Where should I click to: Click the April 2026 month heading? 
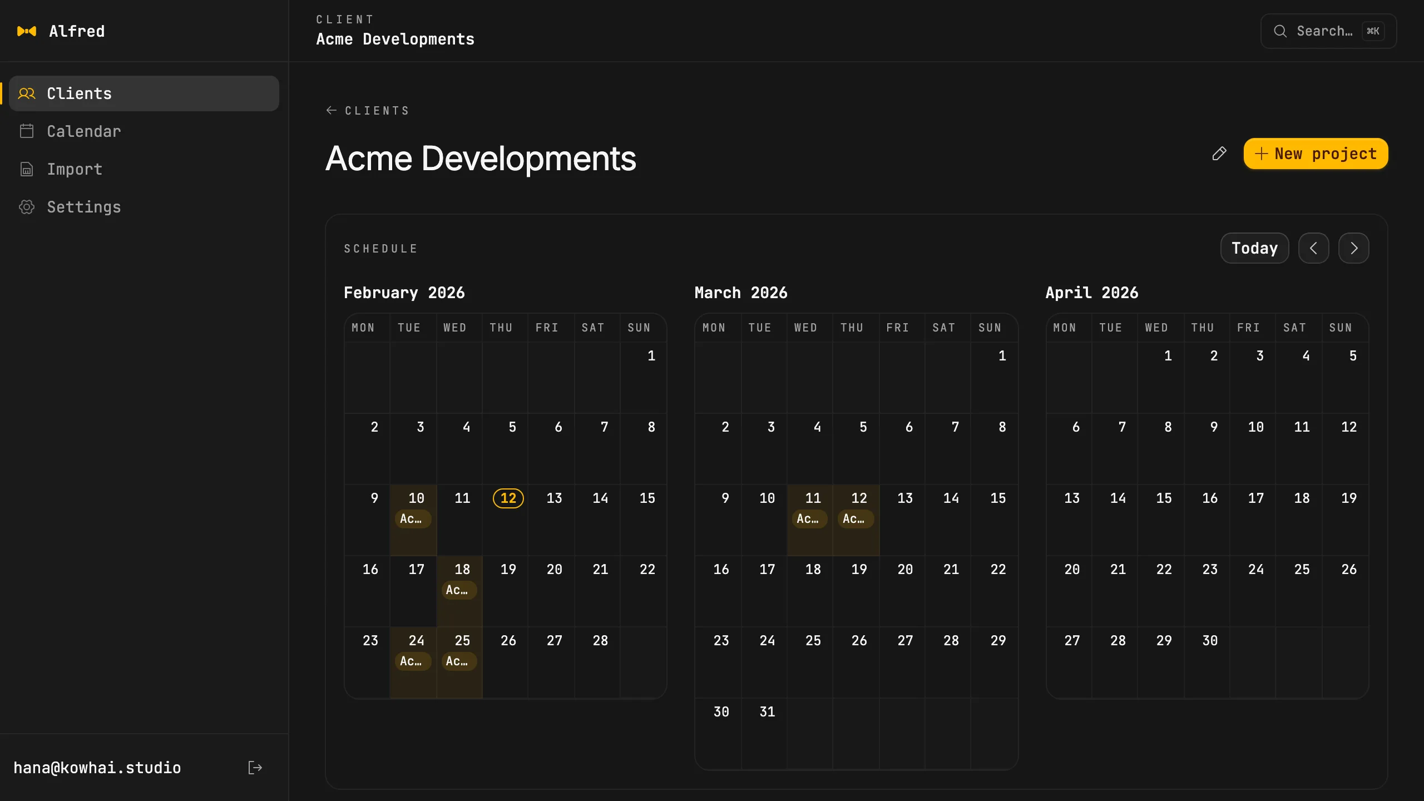[1091, 293]
